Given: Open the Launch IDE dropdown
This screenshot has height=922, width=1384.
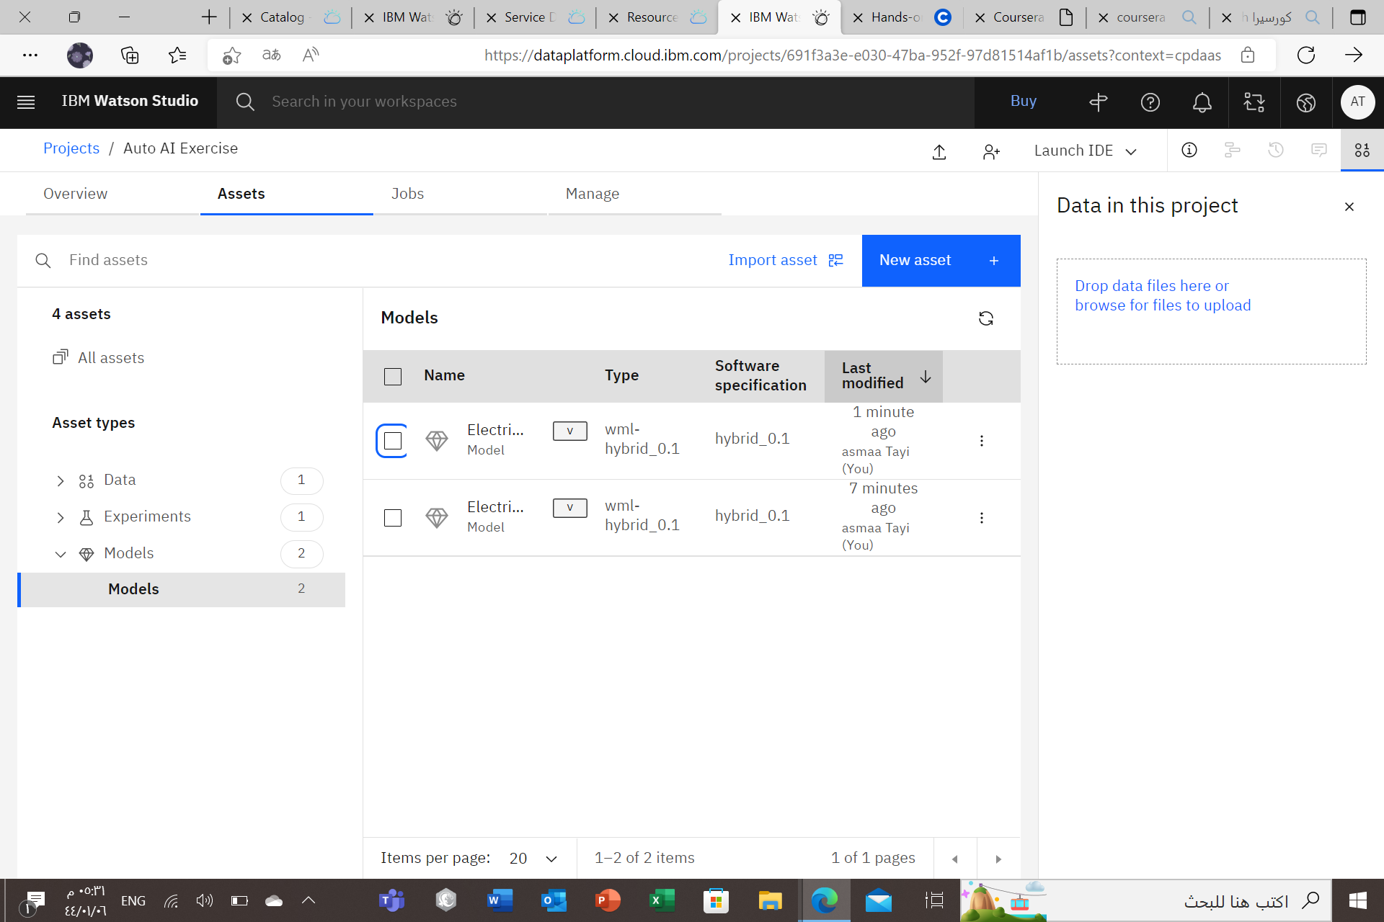Looking at the screenshot, I should tap(1084, 151).
